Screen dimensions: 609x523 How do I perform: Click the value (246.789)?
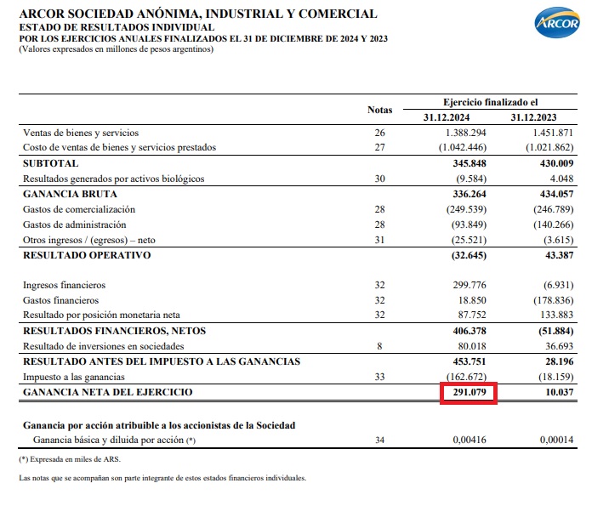coord(553,210)
